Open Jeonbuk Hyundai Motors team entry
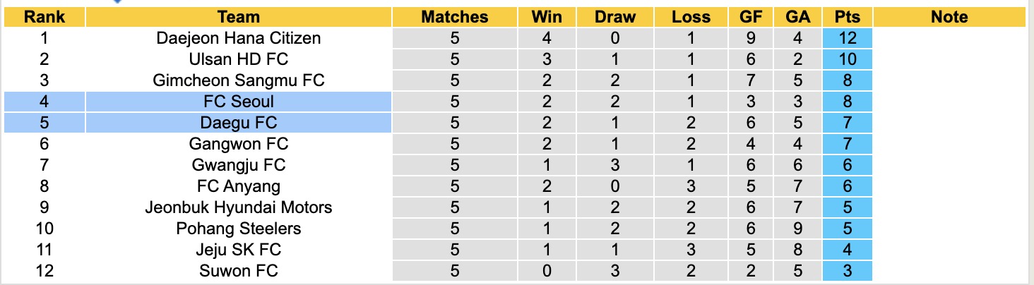The image size is (1034, 285). [x=239, y=207]
